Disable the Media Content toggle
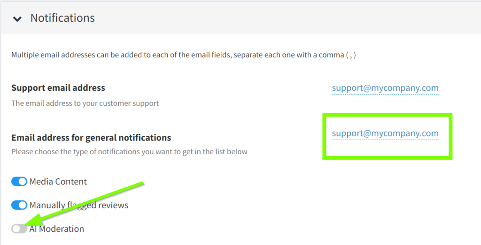Screen dimensions: 481x245 pyautogui.click(x=19, y=182)
